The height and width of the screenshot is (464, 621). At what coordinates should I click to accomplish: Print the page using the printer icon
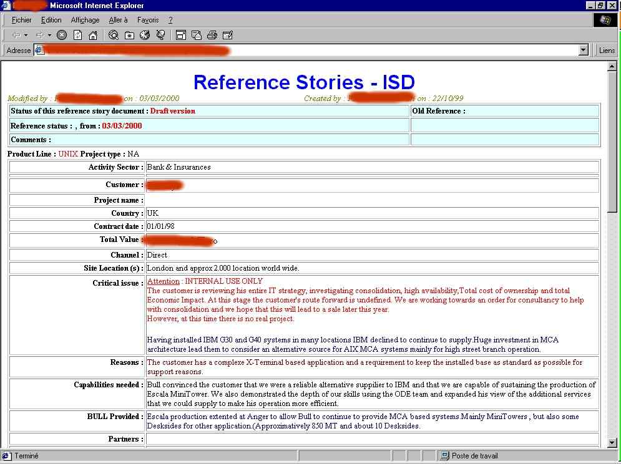(x=212, y=35)
